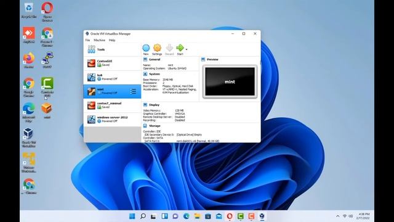Click the New virtual machine toolbar icon
The height and width of the screenshot is (222, 394).
[146, 49]
